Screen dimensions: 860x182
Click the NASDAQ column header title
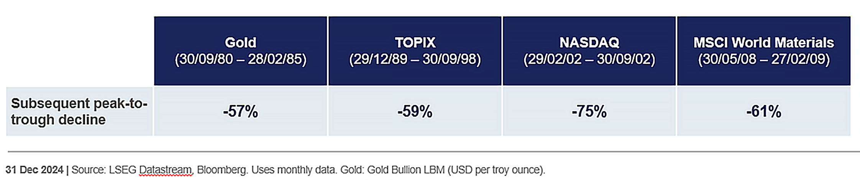point(589,42)
